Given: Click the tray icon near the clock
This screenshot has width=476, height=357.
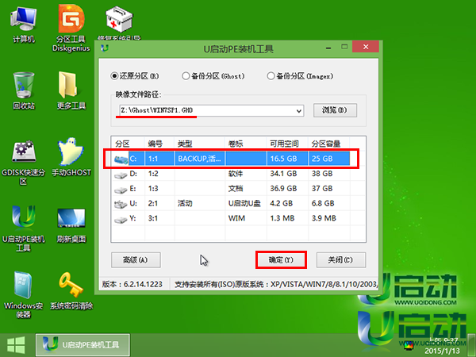Looking at the screenshot, I should (x=409, y=344).
